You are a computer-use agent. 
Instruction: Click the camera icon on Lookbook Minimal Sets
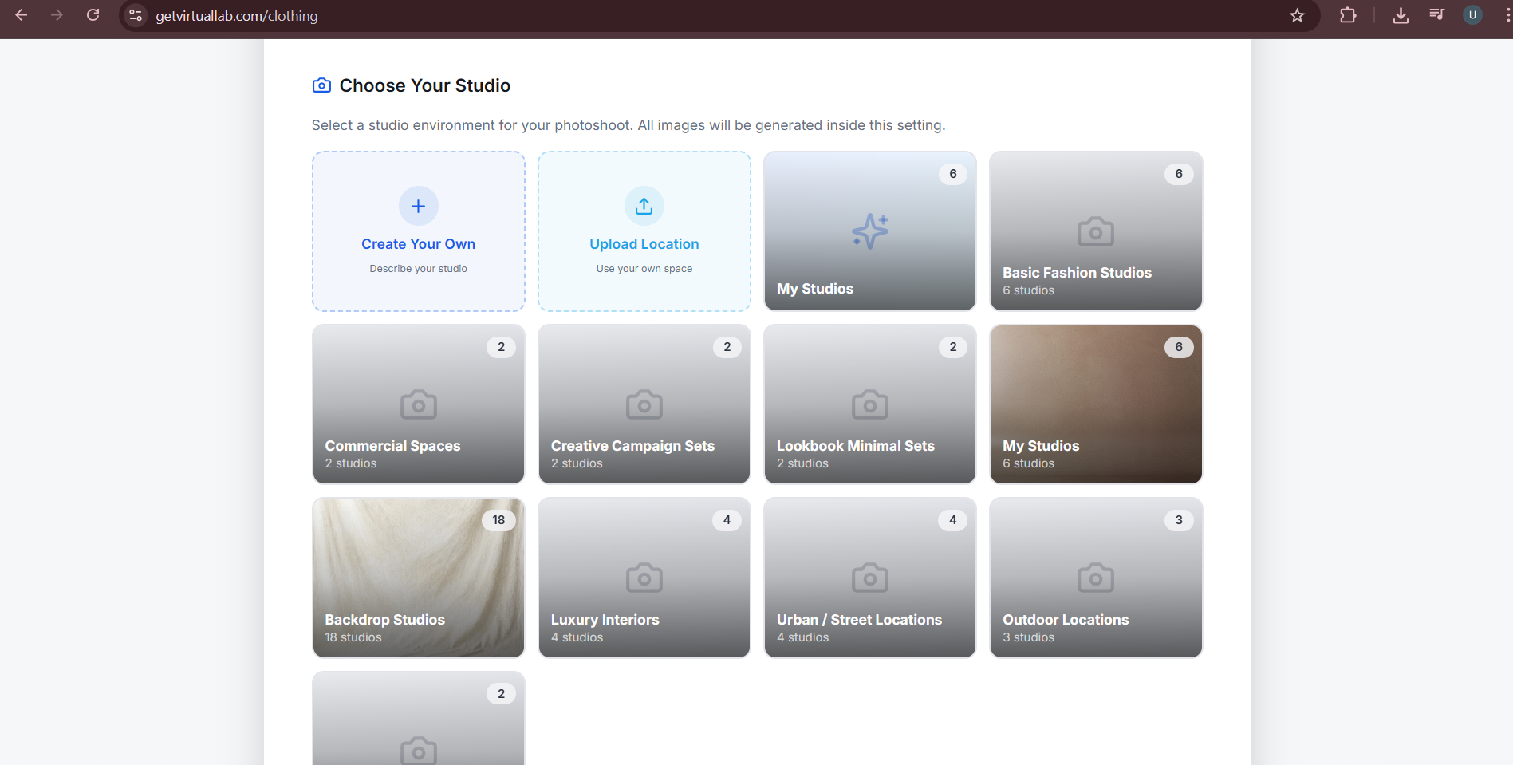pyautogui.click(x=869, y=404)
